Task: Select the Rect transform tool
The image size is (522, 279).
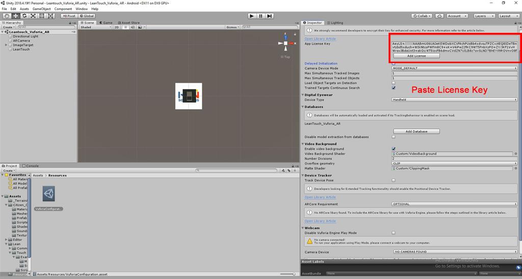Action: pyautogui.click(x=42, y=16)
